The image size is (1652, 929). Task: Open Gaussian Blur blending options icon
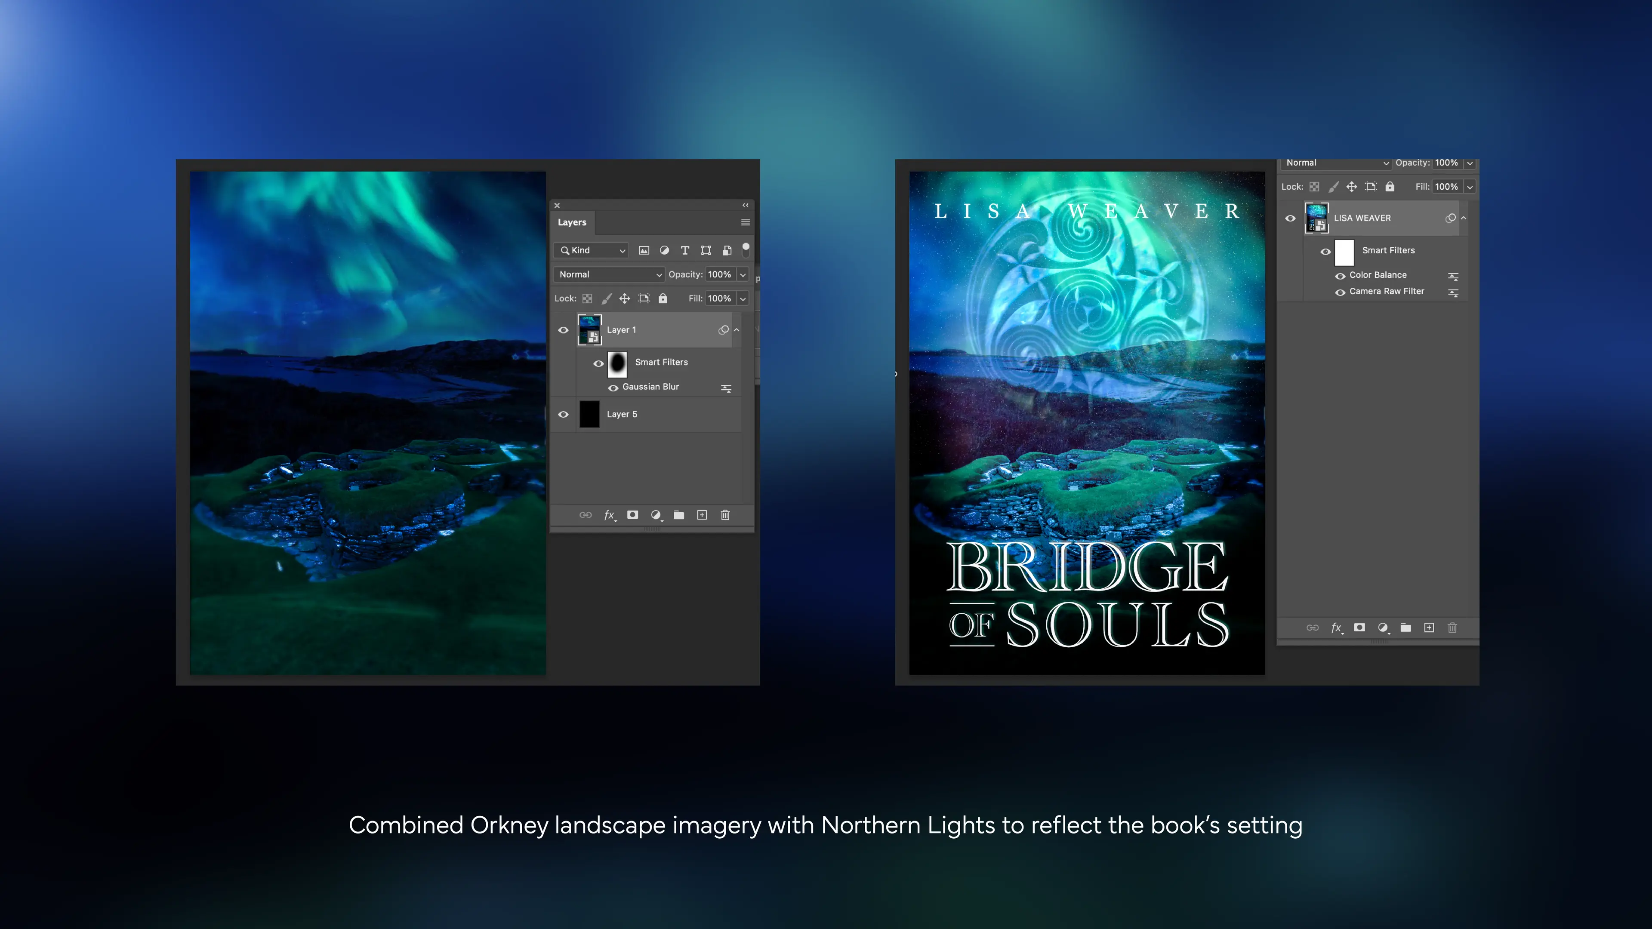[x=727, y=388]
